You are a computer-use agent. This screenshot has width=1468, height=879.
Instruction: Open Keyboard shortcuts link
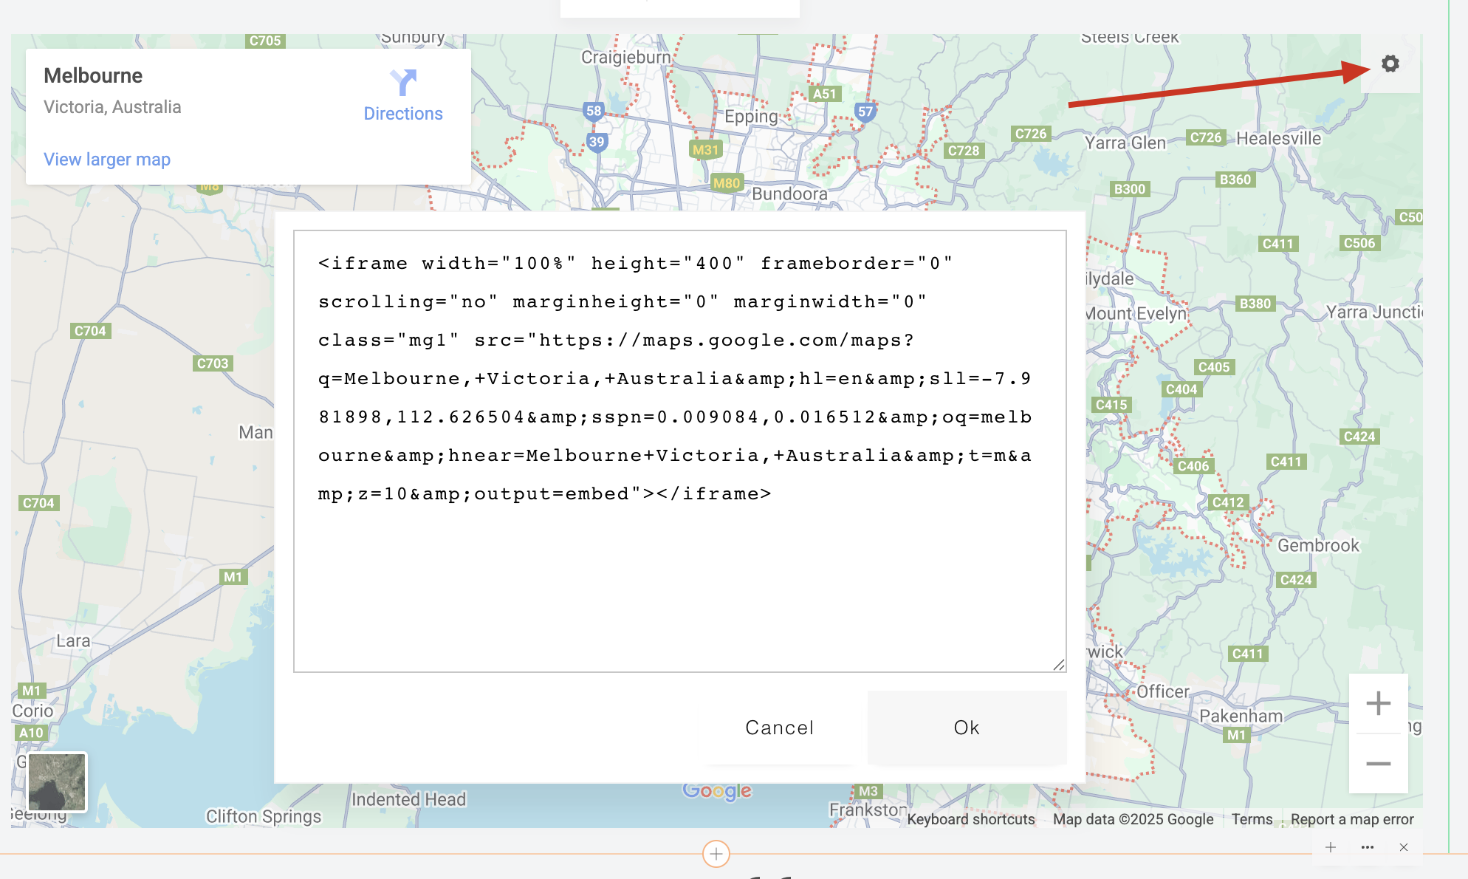coord(971,819)
